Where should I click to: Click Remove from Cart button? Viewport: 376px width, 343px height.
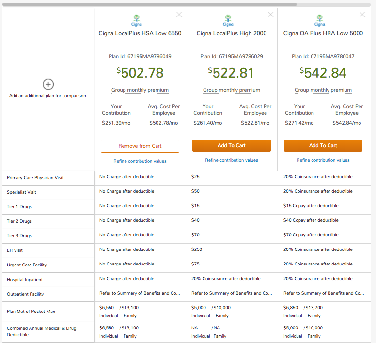(x=140, y=146)
